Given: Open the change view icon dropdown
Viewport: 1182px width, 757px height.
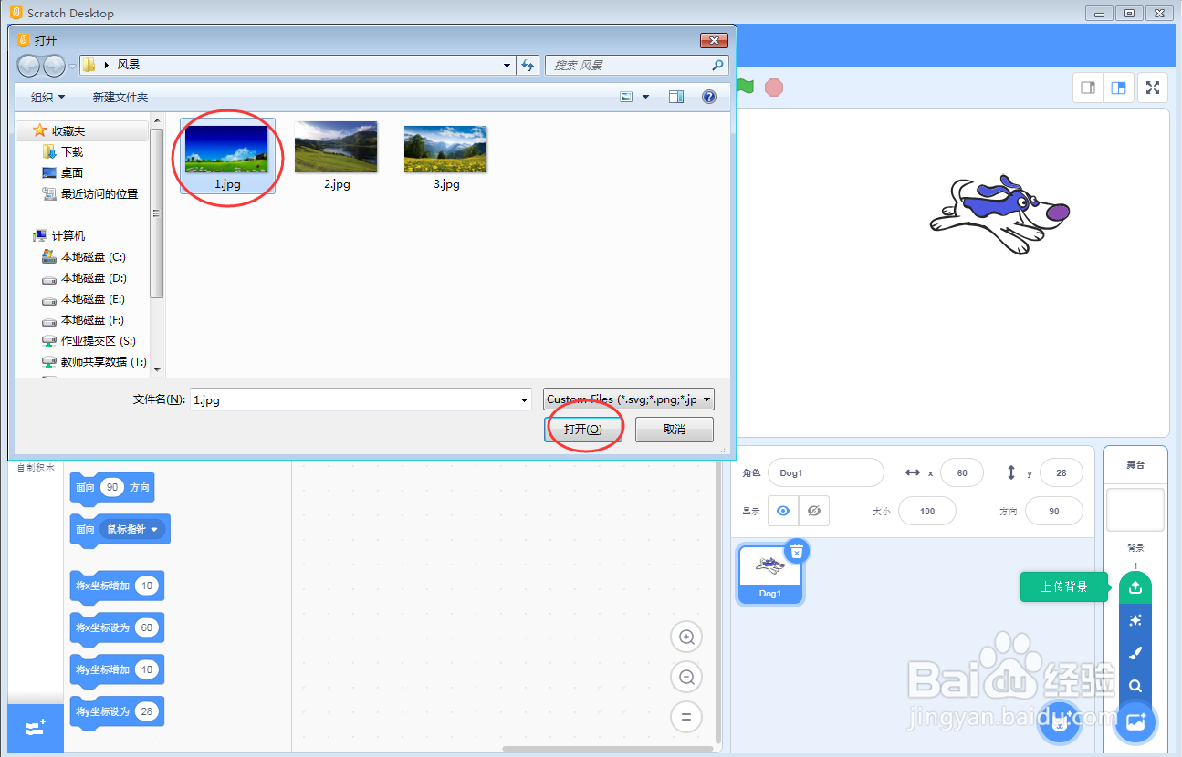Looking at the screenshot, I should 646,97.
